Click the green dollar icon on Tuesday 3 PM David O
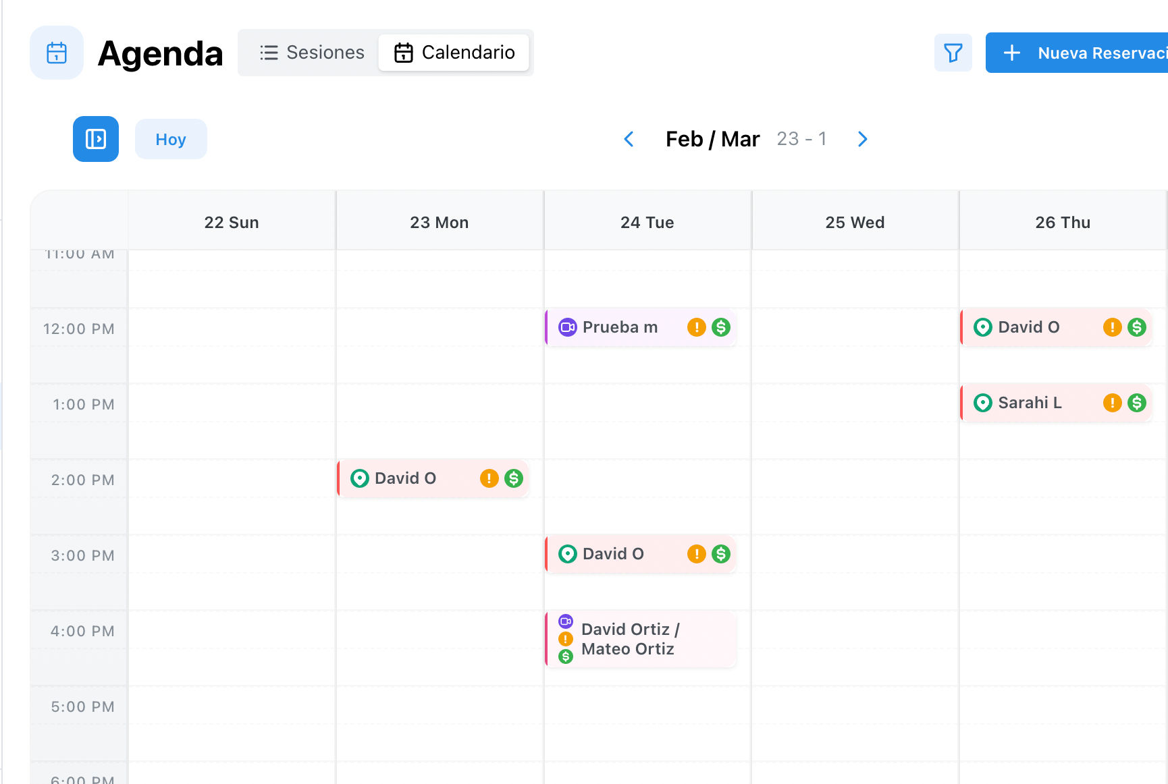Screen dimensions: 1168x784 coord(720,554)
